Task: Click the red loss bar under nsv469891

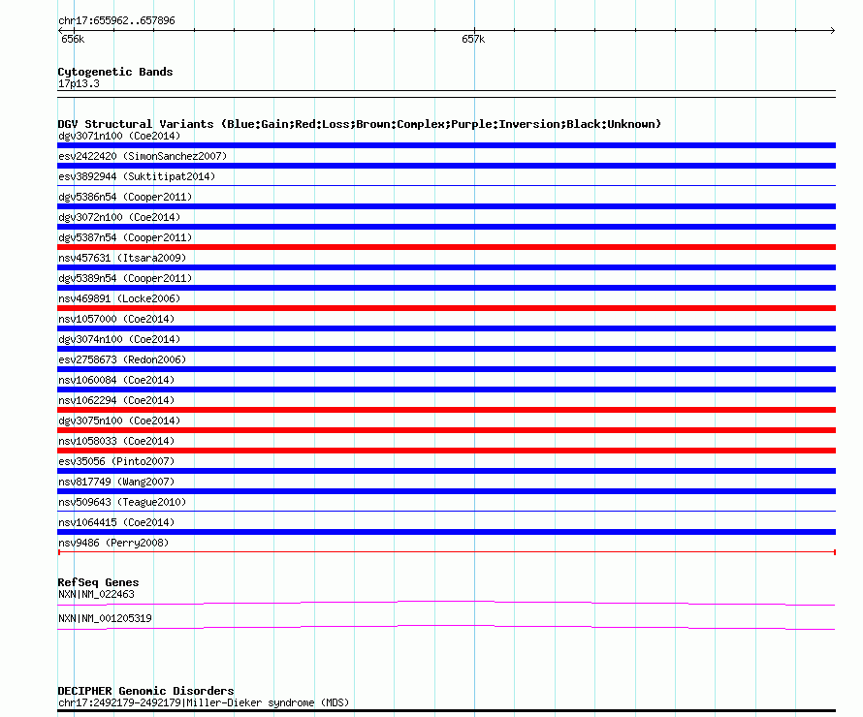Action: click(x=446, y=308)
